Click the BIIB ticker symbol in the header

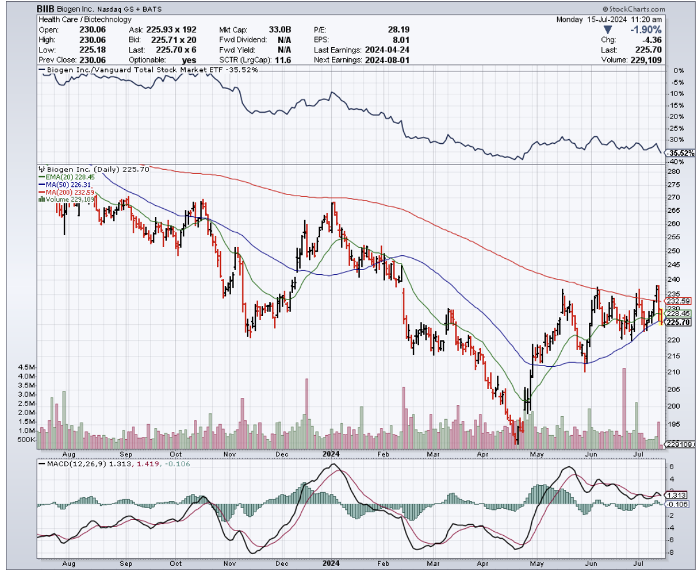[x=47, y=9]
